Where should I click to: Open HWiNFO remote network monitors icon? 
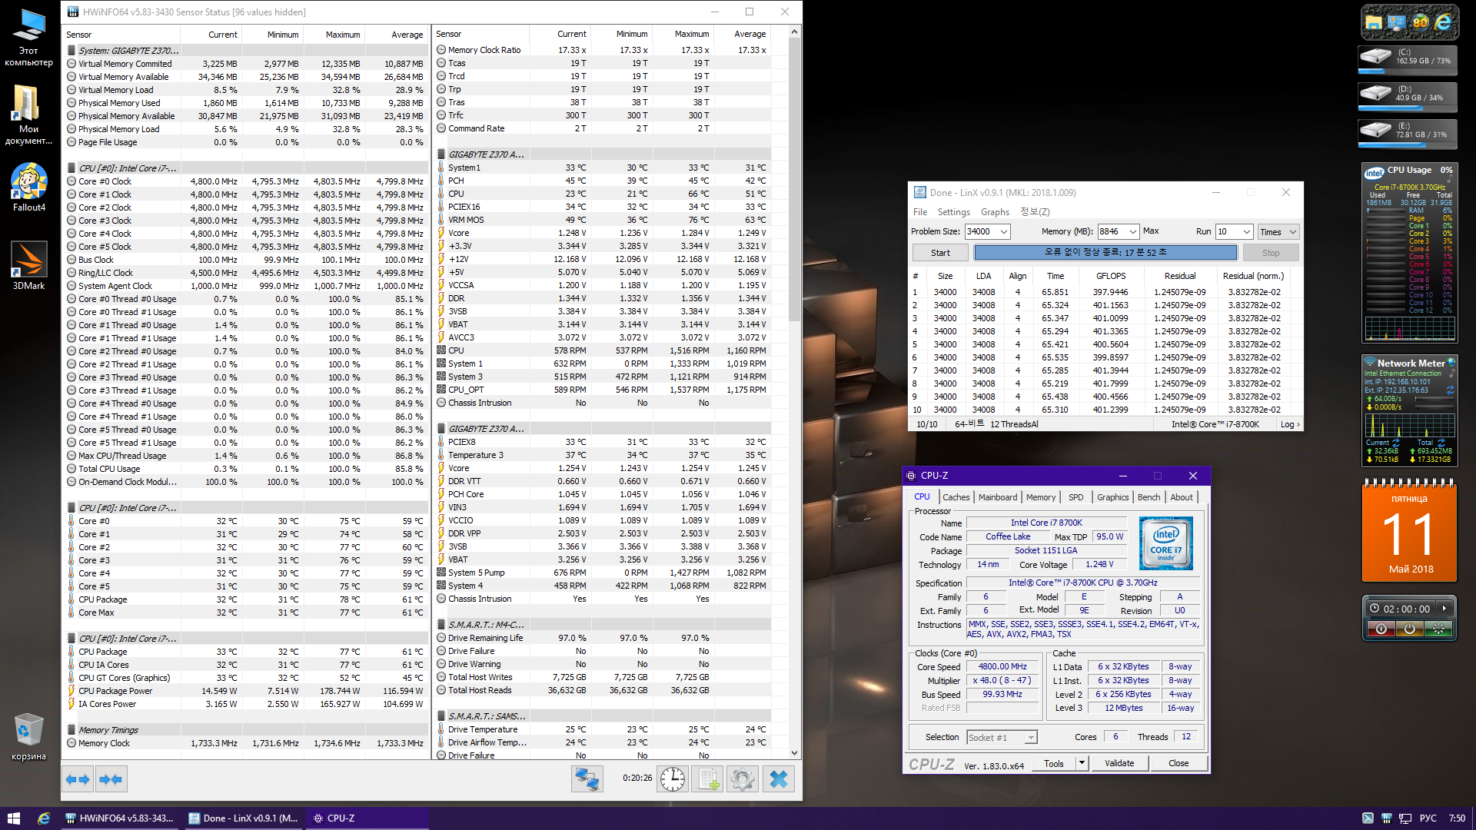[587, 779]
